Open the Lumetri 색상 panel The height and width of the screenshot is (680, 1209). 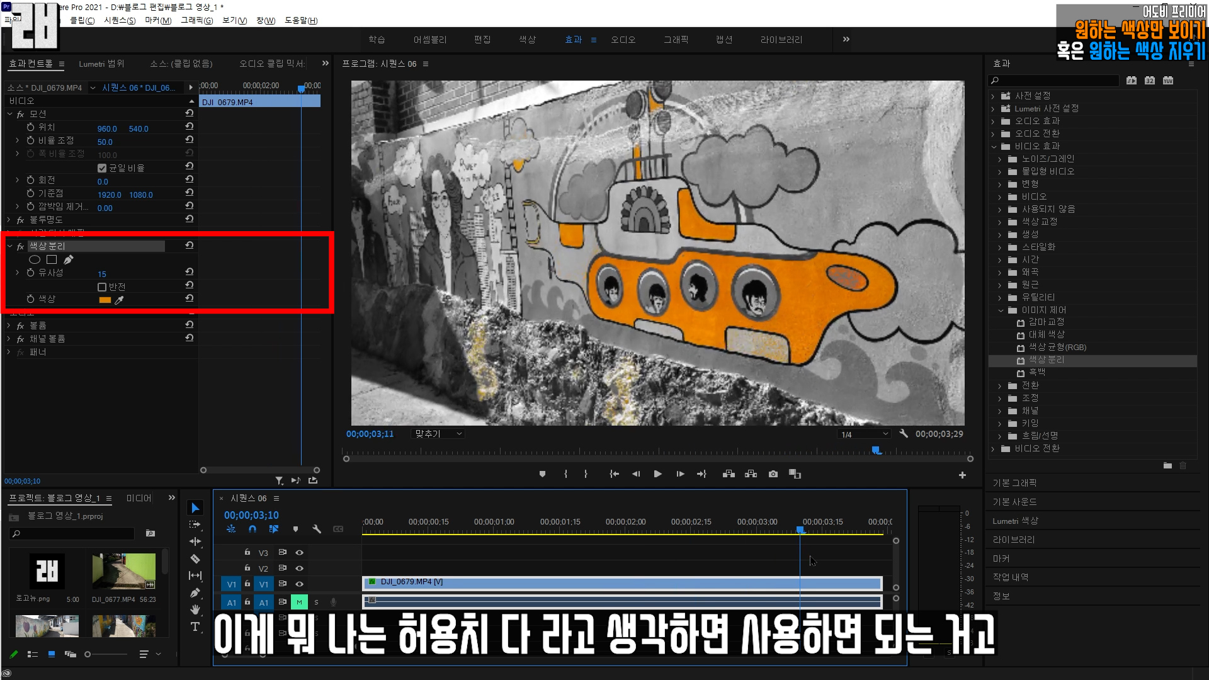pyautogui.click(x=1015, y=521)
